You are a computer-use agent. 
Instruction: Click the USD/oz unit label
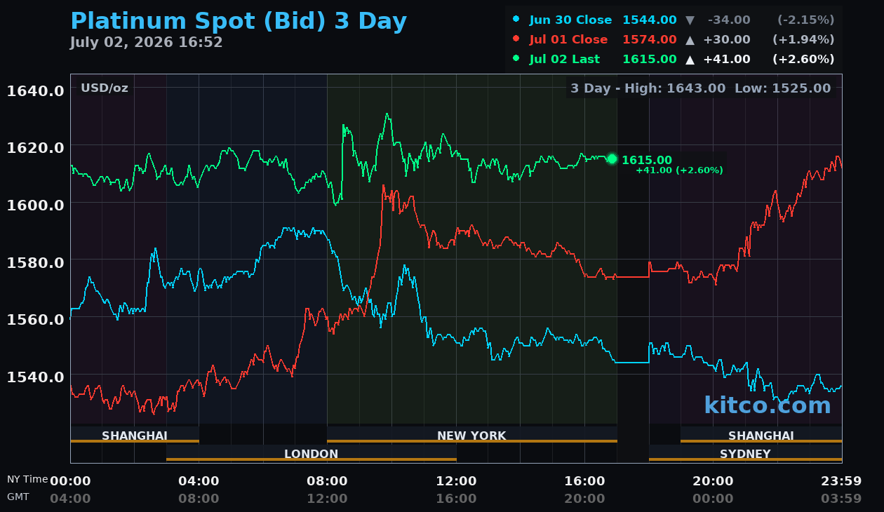point(105,88)
